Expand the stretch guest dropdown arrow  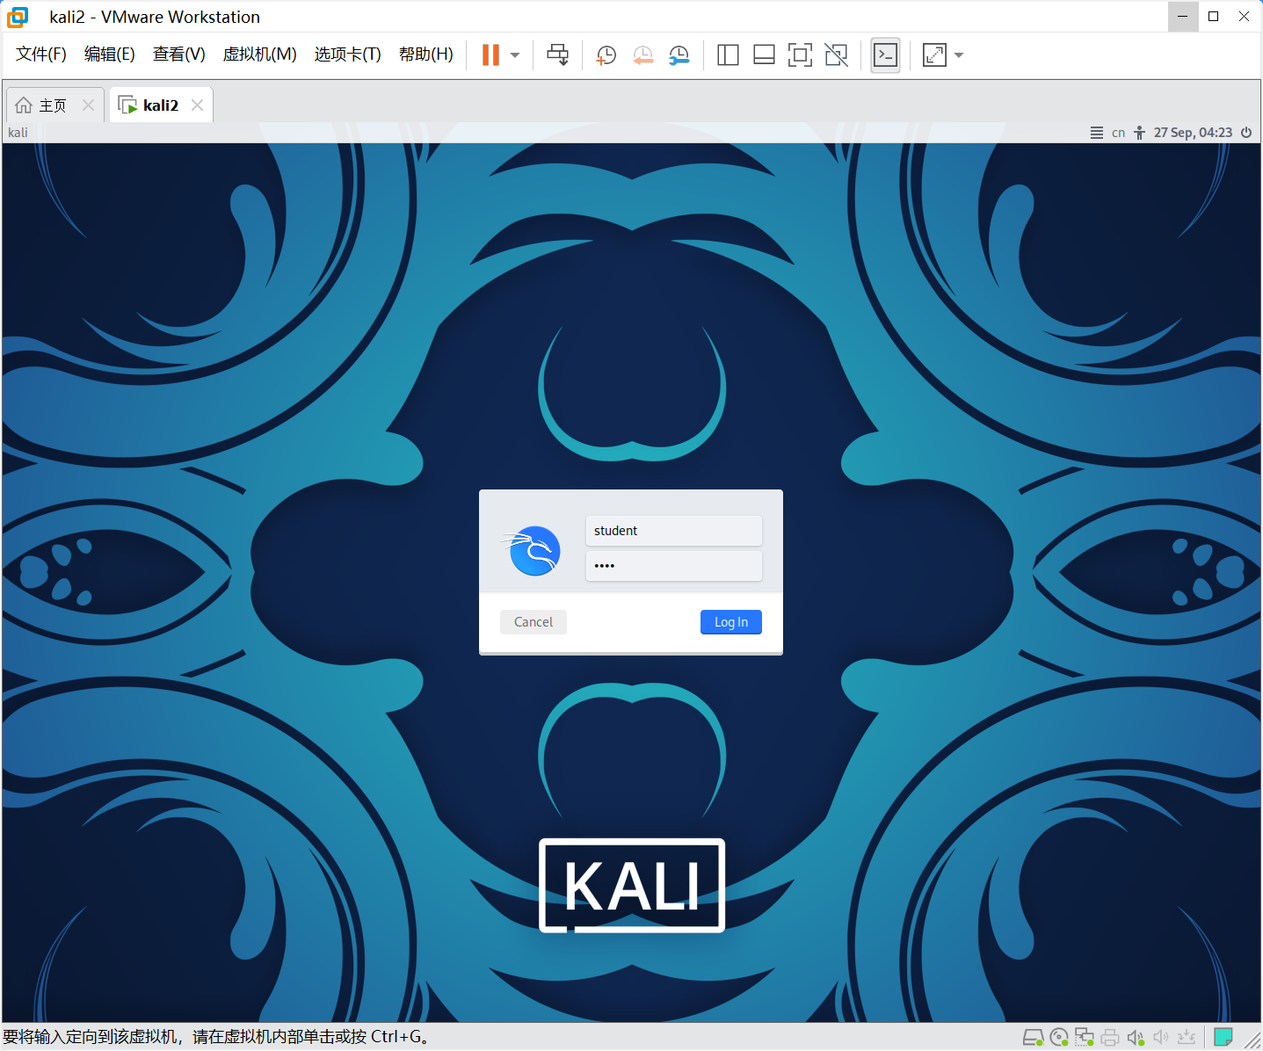[x=959, y=55]
